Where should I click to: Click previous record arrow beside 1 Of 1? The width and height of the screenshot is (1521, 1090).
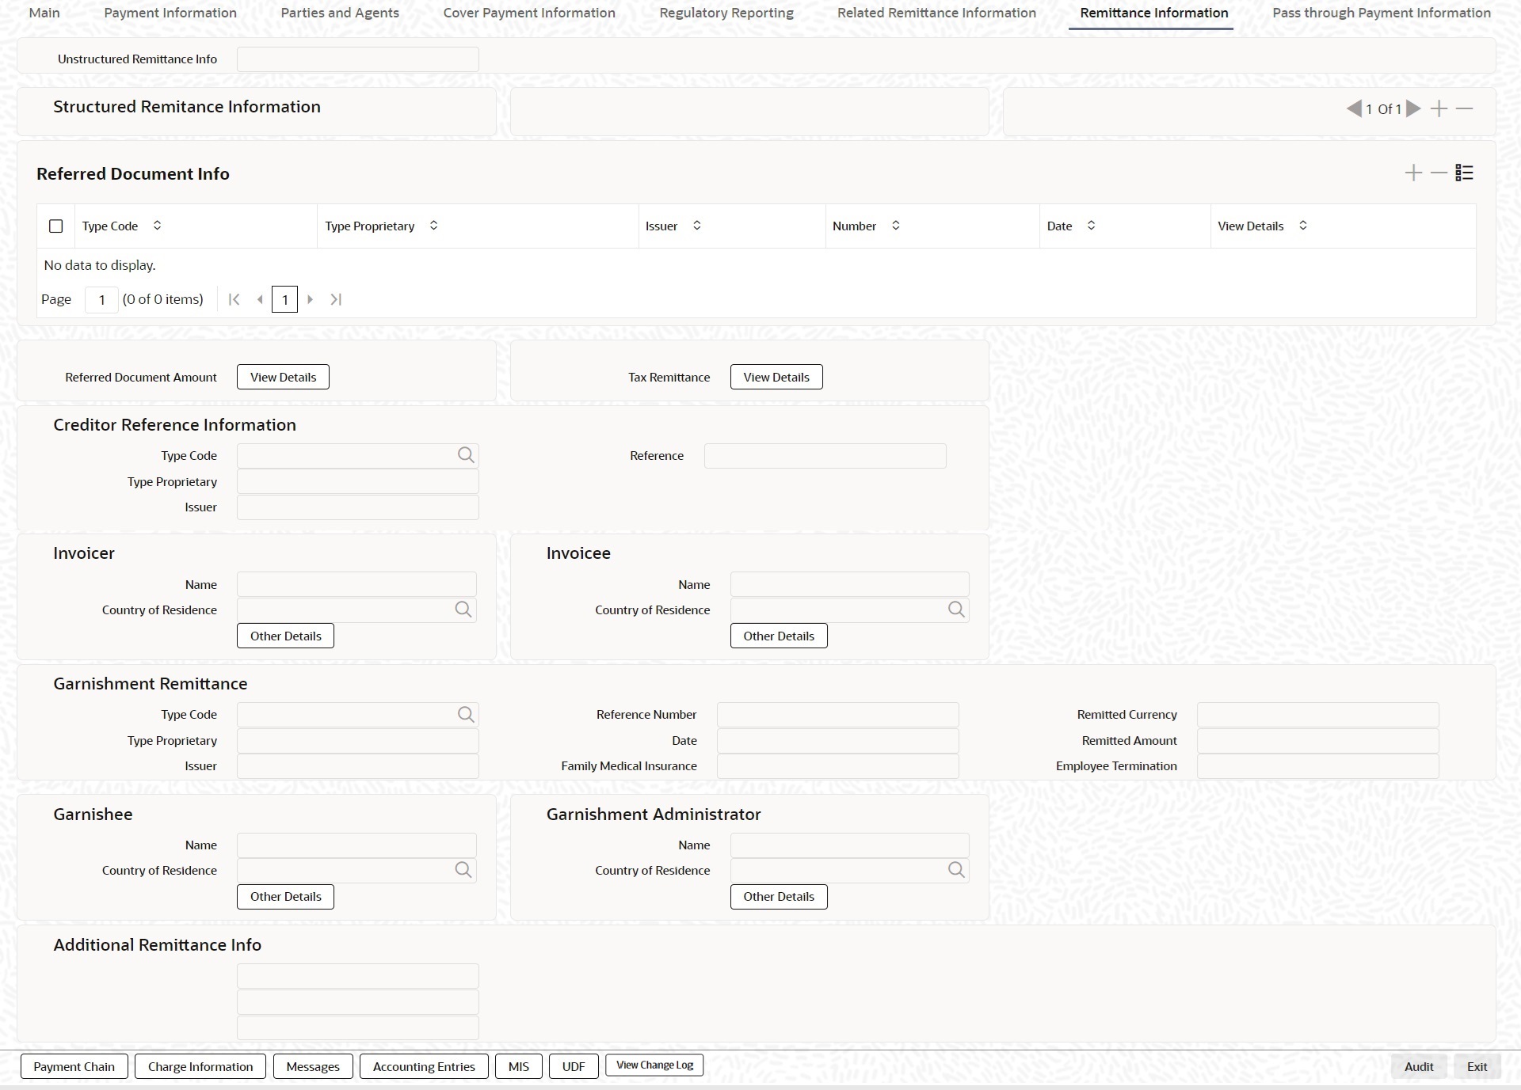point(1354,108)
